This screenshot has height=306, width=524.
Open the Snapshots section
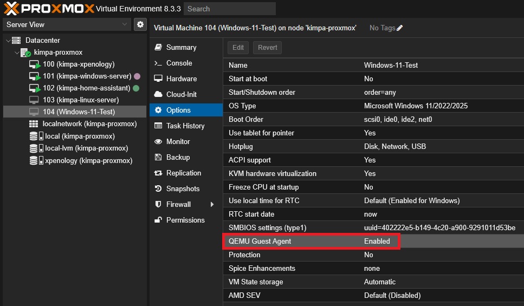[183, 188]
